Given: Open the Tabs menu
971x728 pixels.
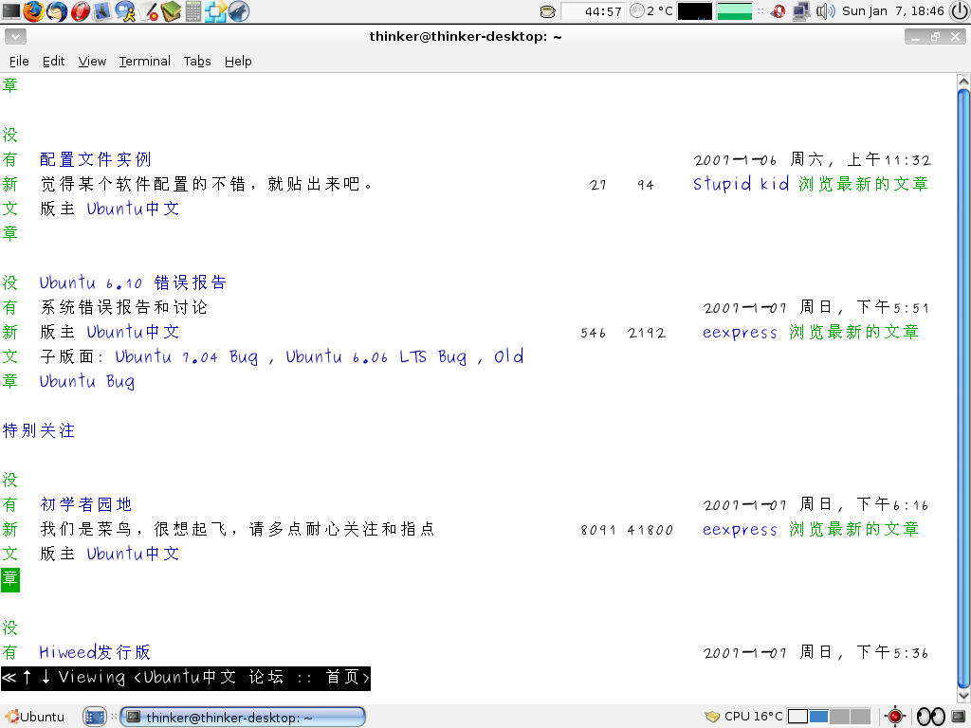Looking at the screenshot, I should tap(197, 61).
